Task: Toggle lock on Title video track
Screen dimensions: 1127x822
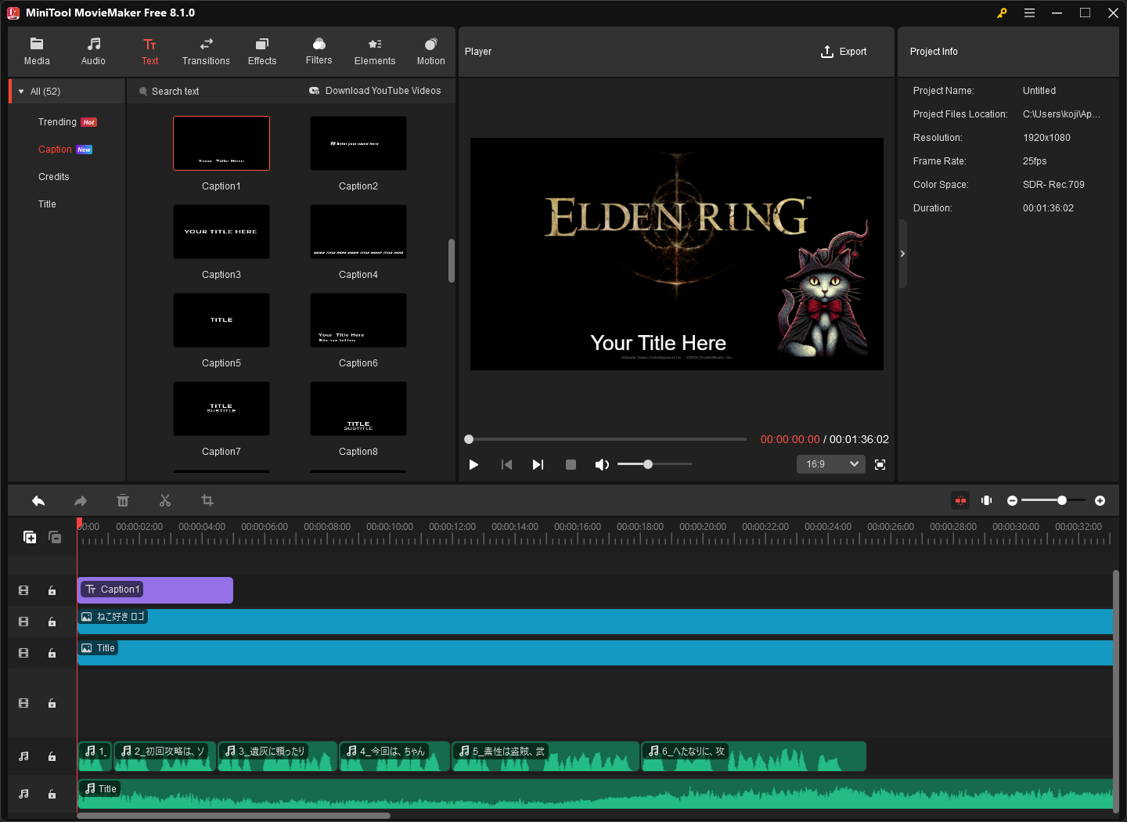Action: click(52, 653)
